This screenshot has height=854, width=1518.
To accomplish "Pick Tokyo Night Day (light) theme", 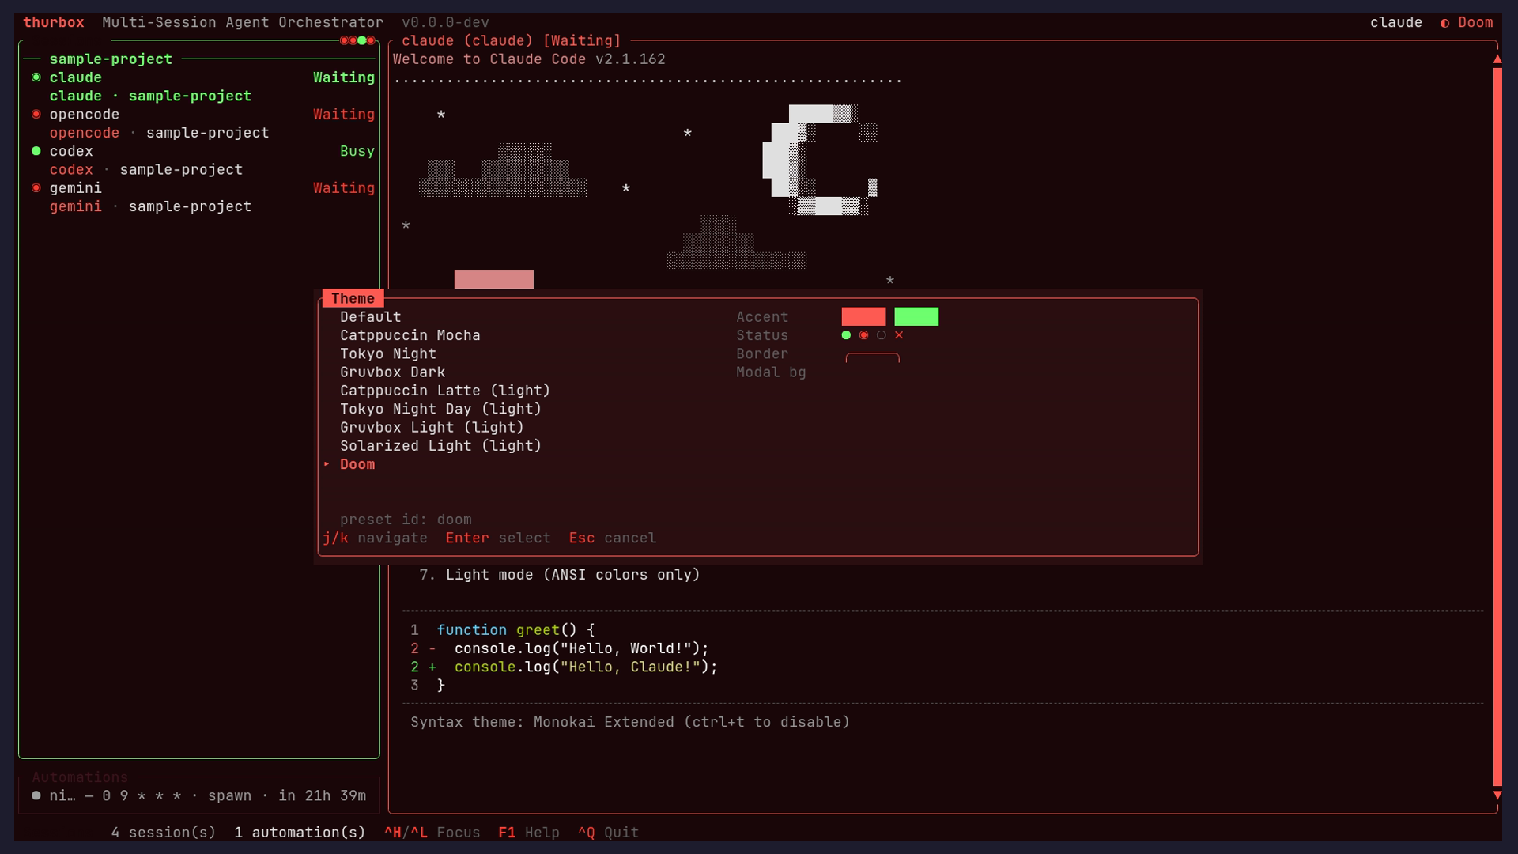I will tap(440, 409).
